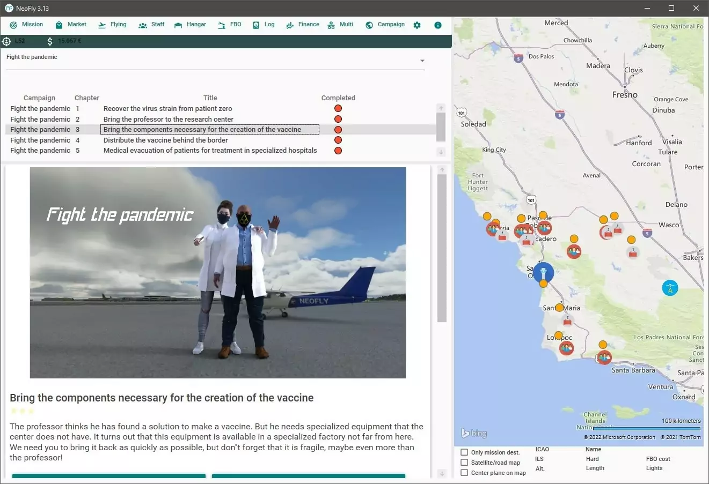Click the cyan airplane marker on map

tap(670, 288)
